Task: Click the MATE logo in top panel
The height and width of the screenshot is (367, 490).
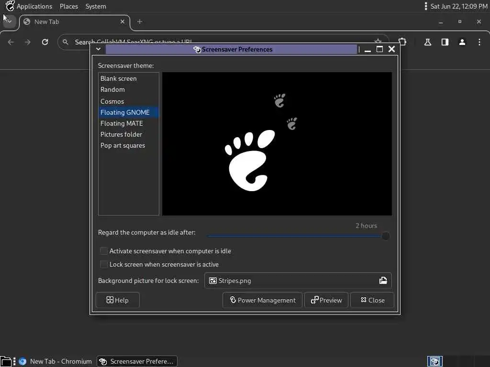Action: coord(10,6)
